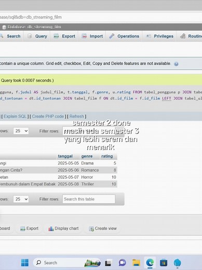Click the date cell 2025-05-06
This screenshot has width=202, height=270.
click(x=68, y=170)
